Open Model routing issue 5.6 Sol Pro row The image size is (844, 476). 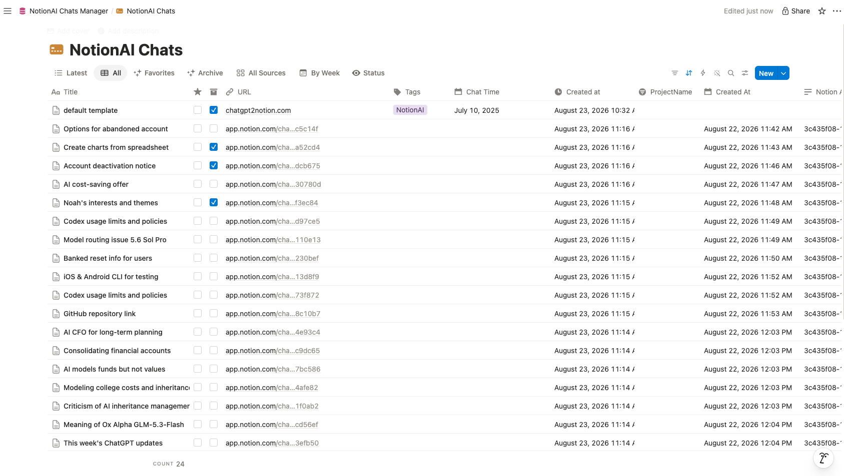[115, 240]
